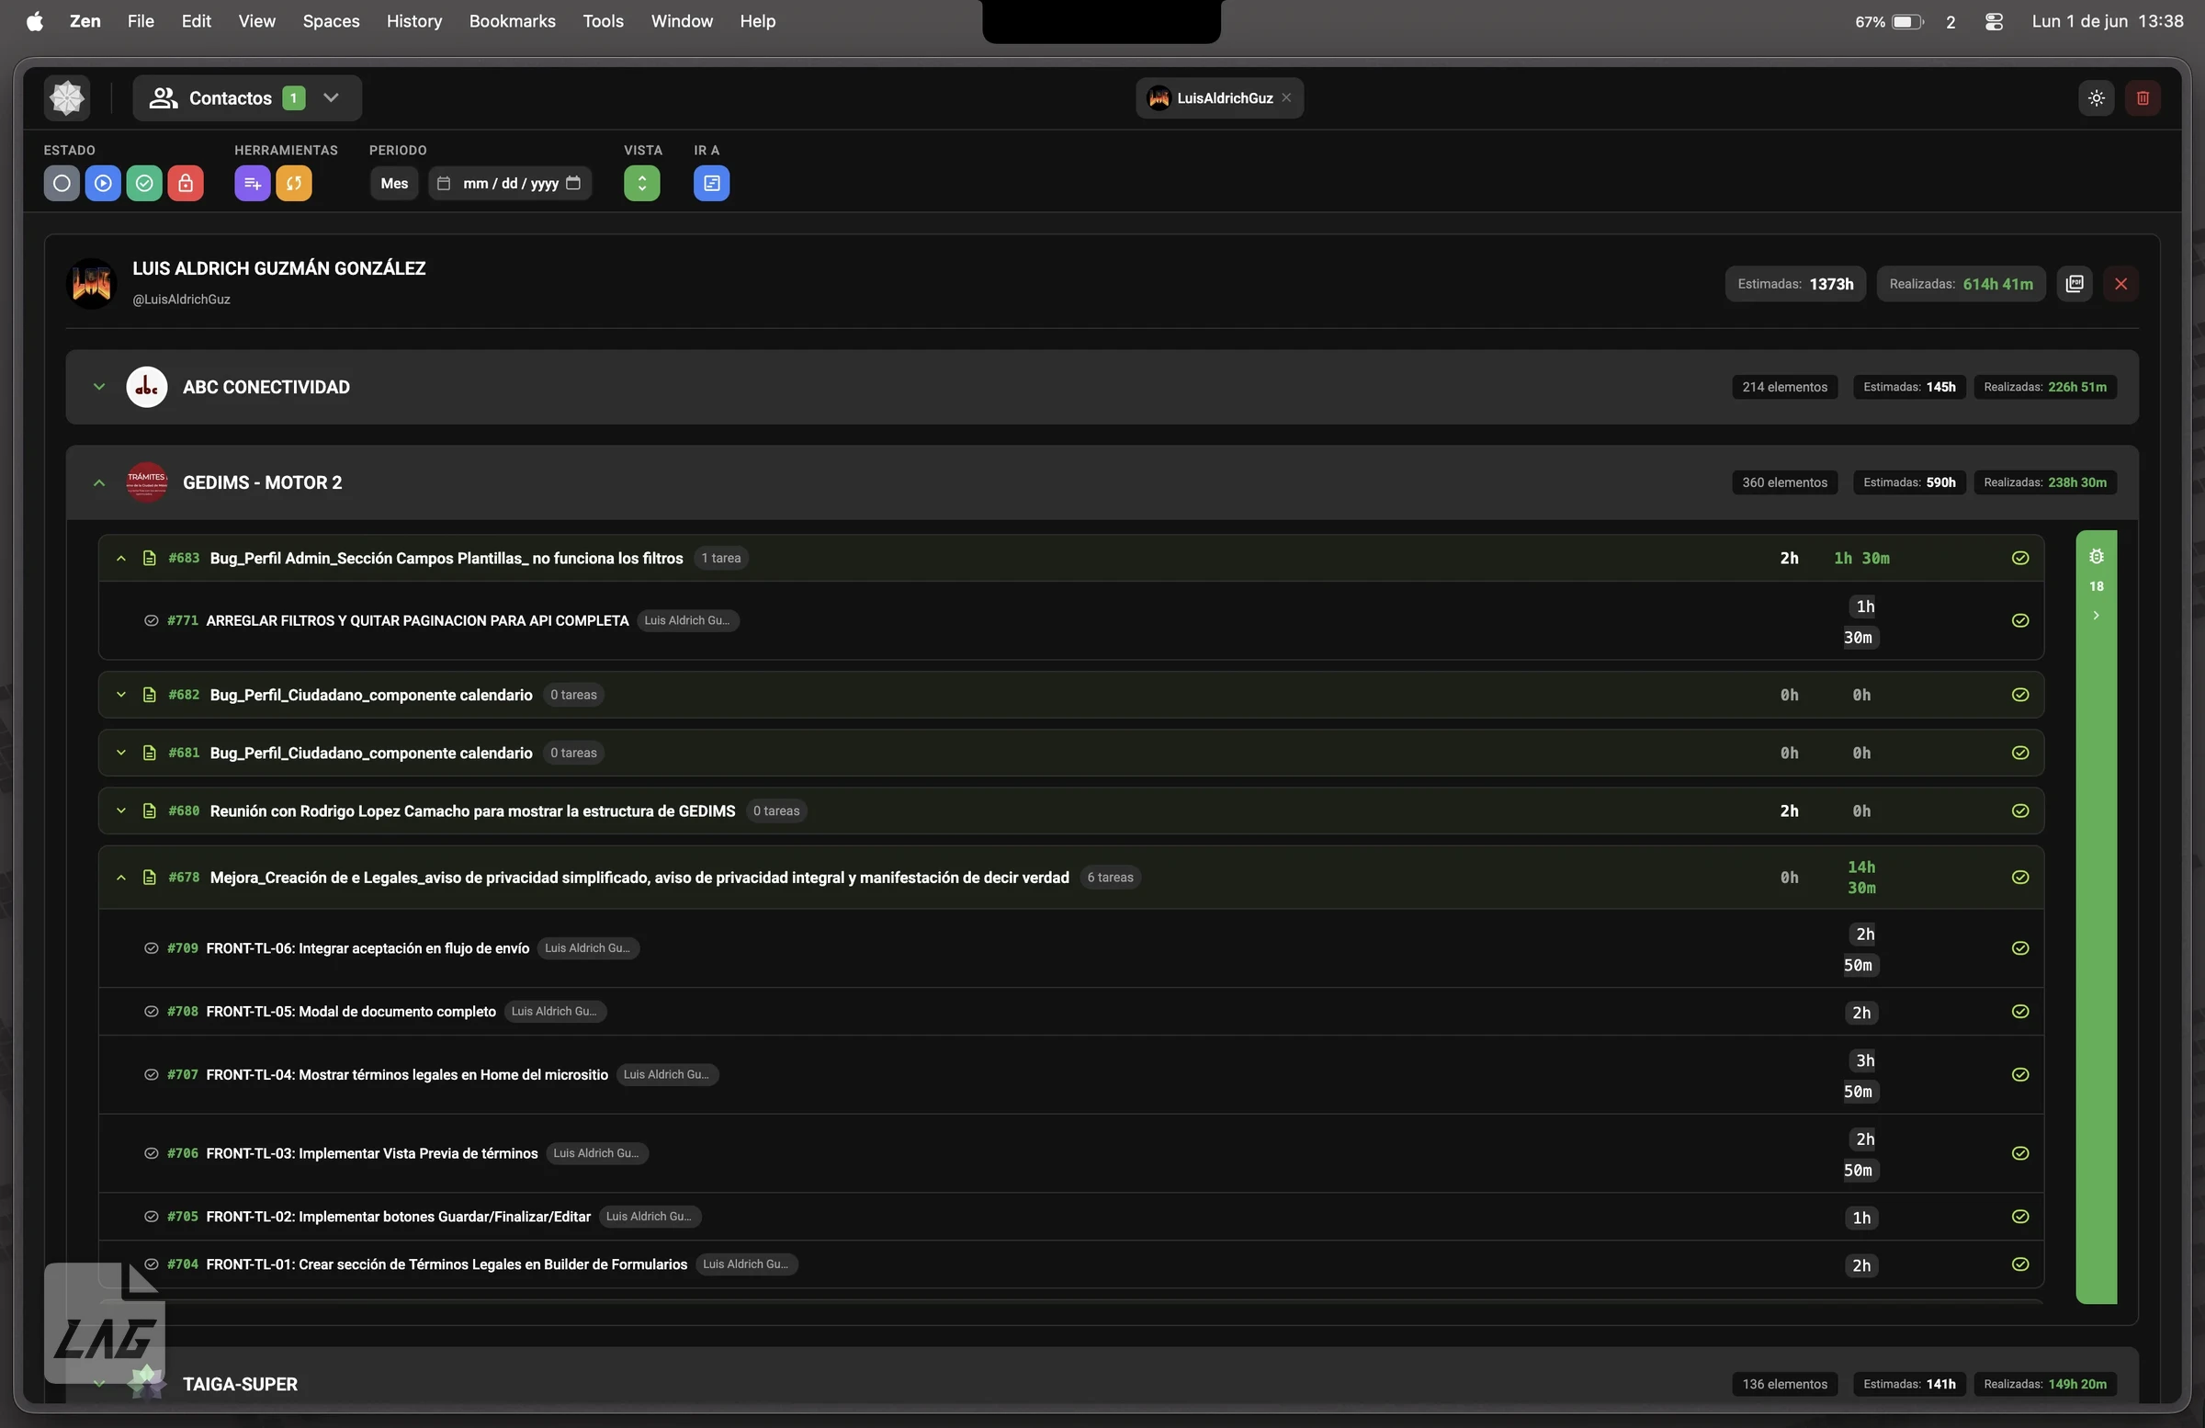Click the green expand-collapse Vista button
The height and width of the screenshot is (1428, 2205).
coord(642,183)
